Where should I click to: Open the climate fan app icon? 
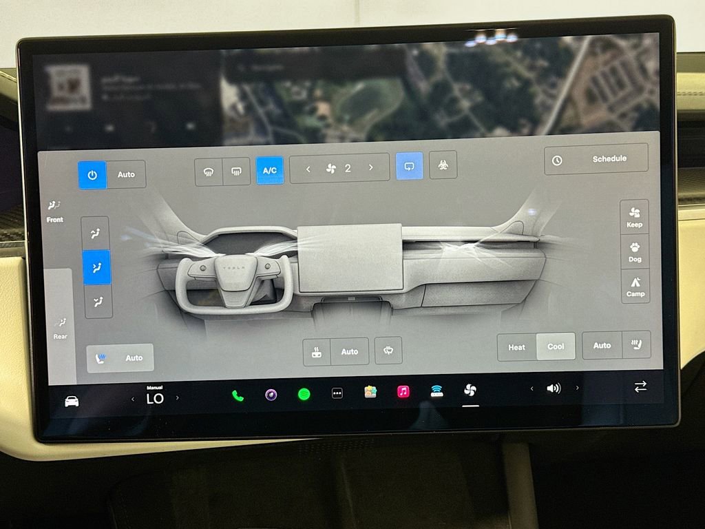tap(471, 391)
